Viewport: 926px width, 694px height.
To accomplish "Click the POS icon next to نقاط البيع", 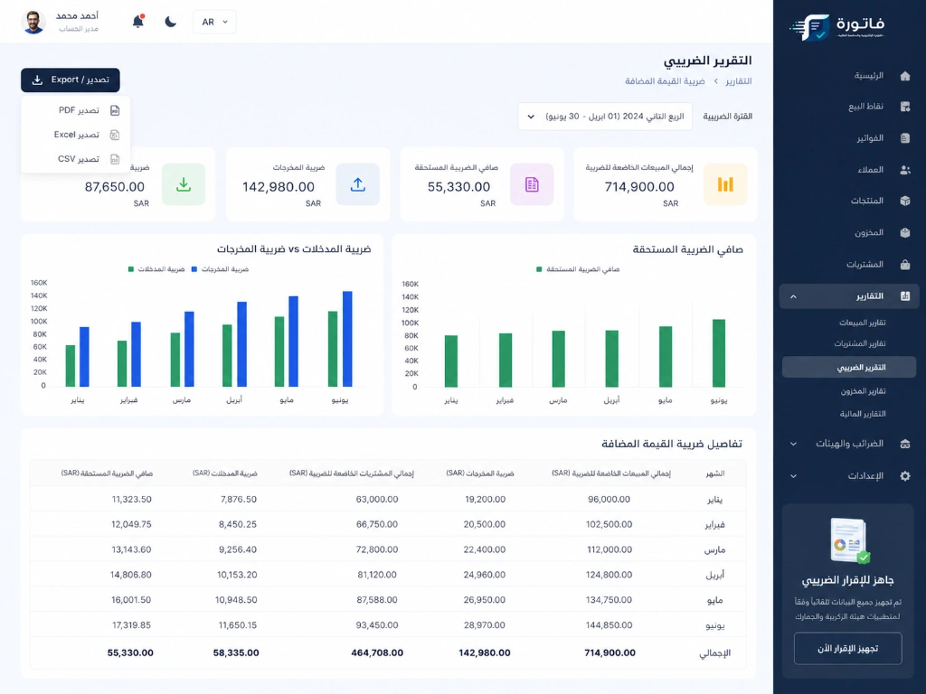I will click(904, 107).
